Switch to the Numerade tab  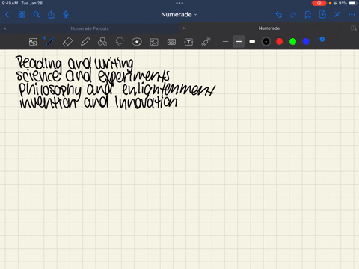coord(269,28)
